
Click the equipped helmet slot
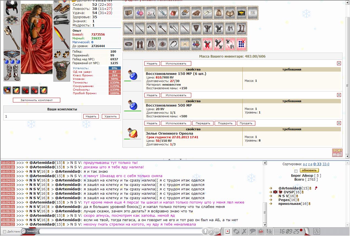tap(12, 7)
